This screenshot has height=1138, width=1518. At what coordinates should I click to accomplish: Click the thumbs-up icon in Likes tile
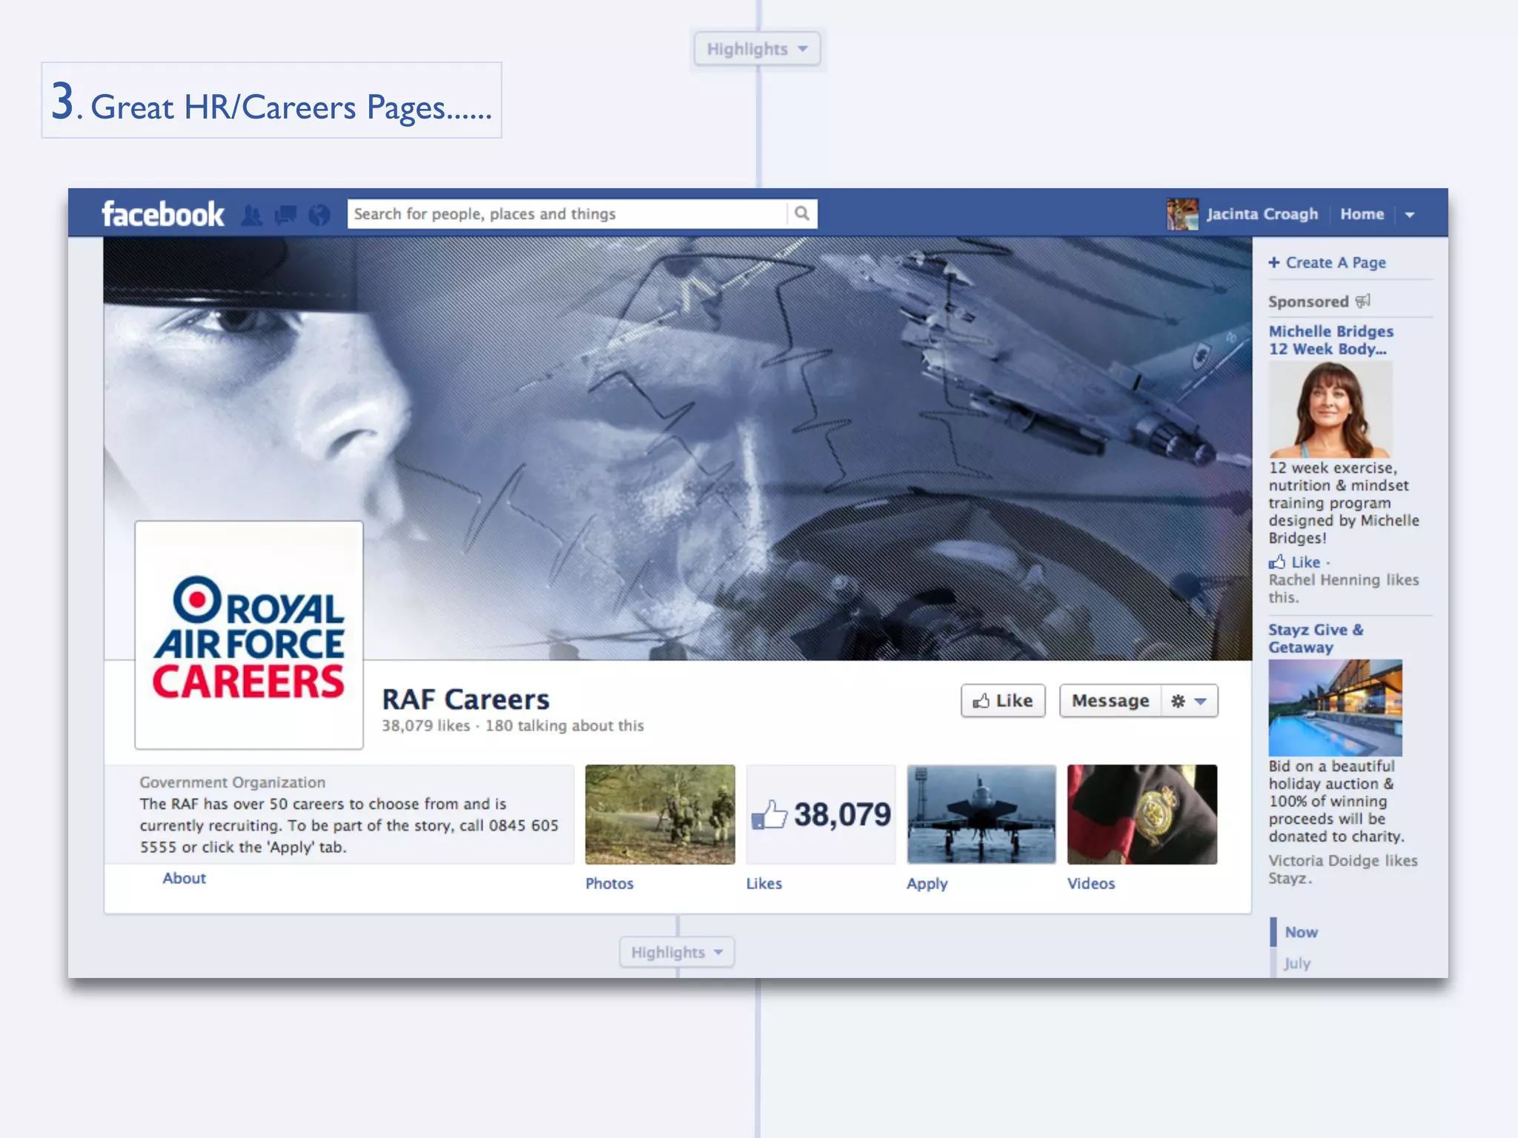(x=769, y=813)
